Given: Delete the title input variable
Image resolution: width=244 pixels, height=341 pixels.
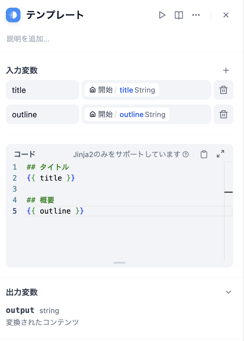Looking at the screenshot, I should [x=223, y=90].
